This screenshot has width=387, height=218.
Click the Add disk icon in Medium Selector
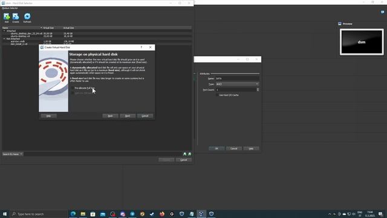[7, 16]
